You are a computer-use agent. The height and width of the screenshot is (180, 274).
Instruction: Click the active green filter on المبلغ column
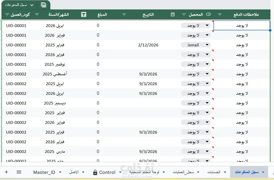[84, 15]
